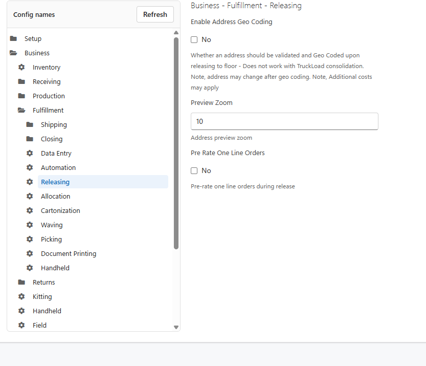Image resolution: width=426 pixels, height=366 pixels.
Task: Click the gear icon next to Kitting
Action: click(x=21, y=296)
